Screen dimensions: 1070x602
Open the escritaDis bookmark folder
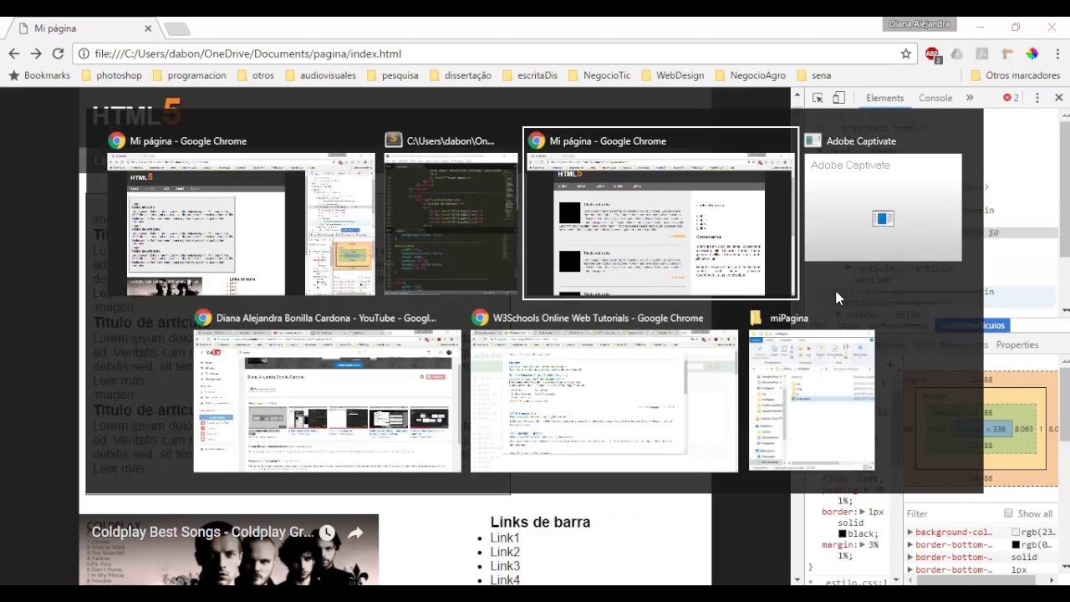click(529, 75)
